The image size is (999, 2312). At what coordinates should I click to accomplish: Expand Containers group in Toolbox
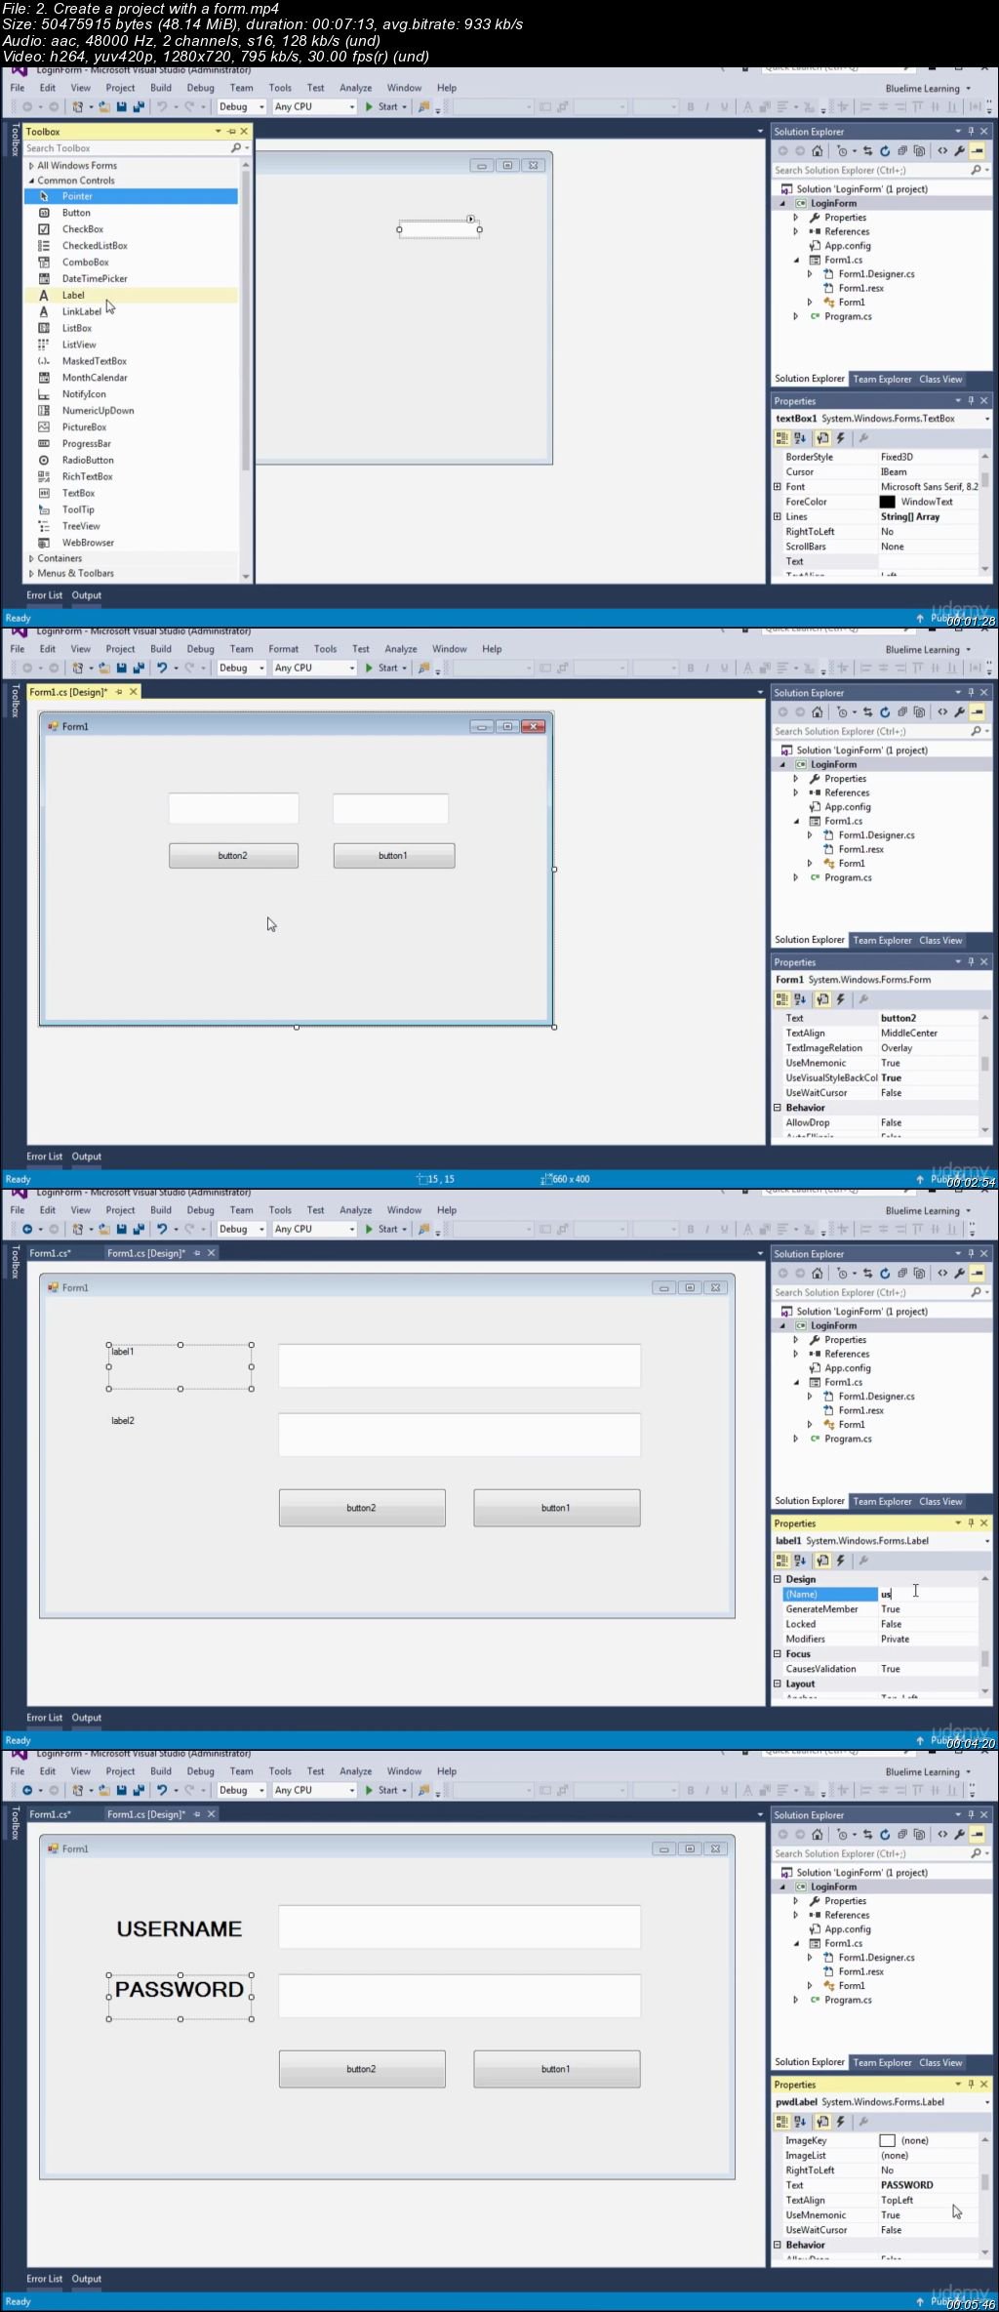(x=31, y=559)
